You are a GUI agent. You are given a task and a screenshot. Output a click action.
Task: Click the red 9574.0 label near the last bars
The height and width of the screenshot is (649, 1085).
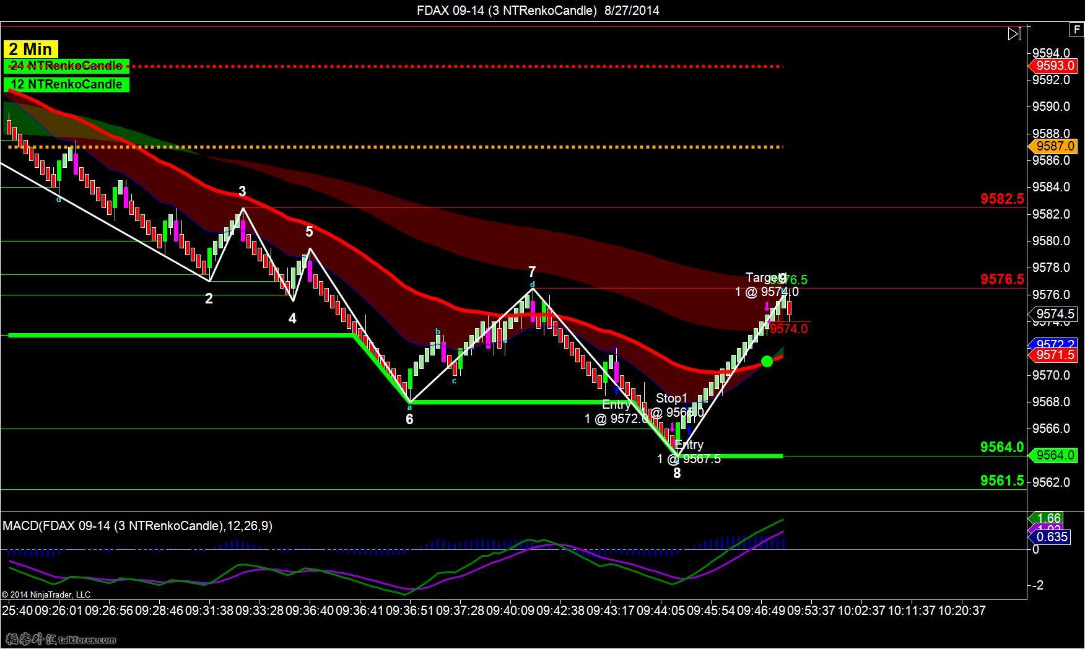(x=788, y=329)
